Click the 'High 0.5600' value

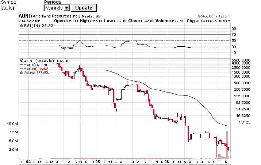click(91, 21)
